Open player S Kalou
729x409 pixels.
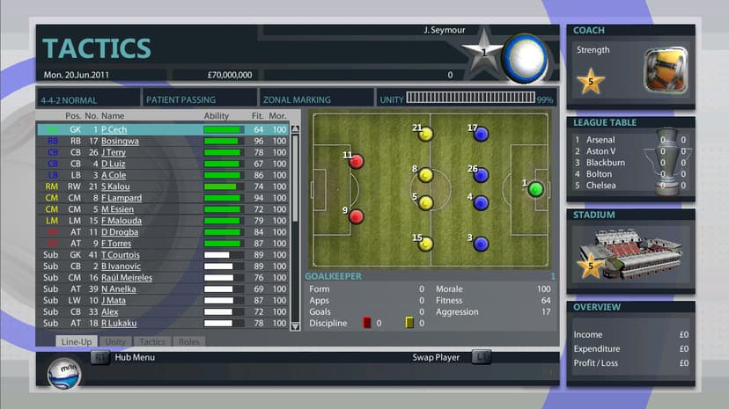point(115,186)
